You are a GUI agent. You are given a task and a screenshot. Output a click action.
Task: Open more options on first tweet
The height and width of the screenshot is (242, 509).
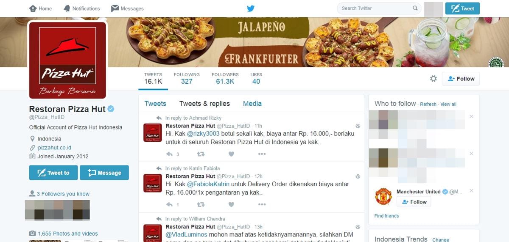[x=262, y=154]
